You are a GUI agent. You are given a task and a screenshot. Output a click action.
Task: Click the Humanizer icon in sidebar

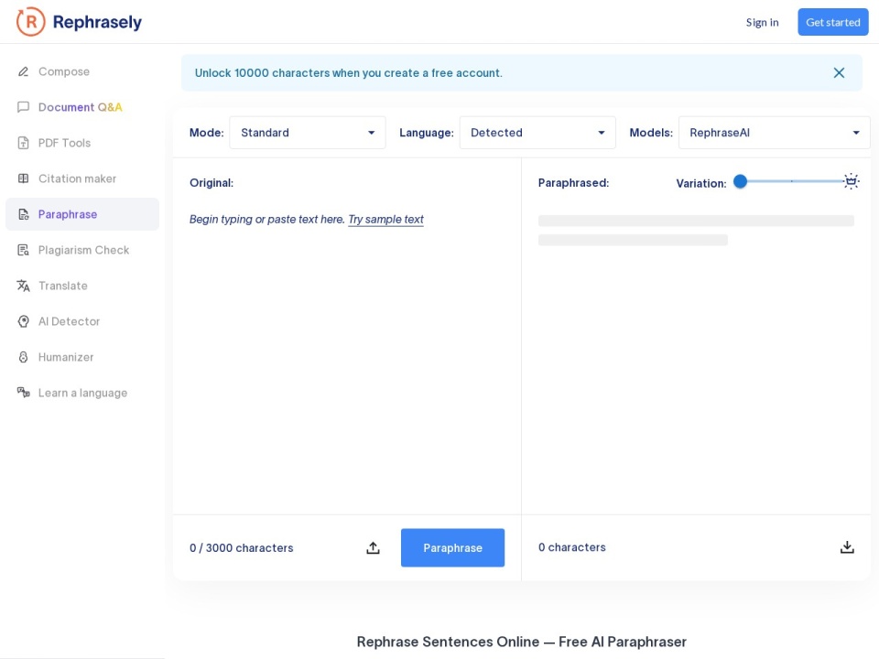coord(23,357)
